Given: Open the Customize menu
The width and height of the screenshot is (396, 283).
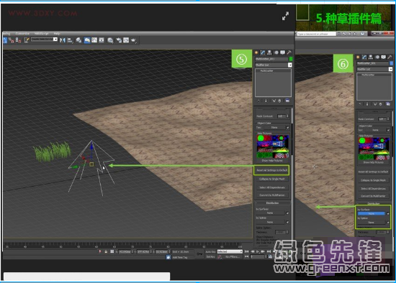Looking at the screenshot, I should tap(22, 34).
